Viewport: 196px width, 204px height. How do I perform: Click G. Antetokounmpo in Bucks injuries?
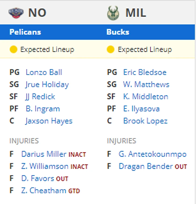[153, 154]
